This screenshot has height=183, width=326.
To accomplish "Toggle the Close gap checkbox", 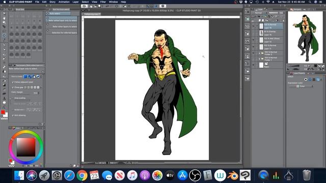I will [x=13, y=87].
